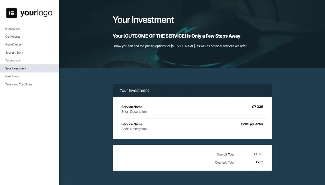Select the Plan of Action section
This screenshot has width=325, height=185.
14,44
